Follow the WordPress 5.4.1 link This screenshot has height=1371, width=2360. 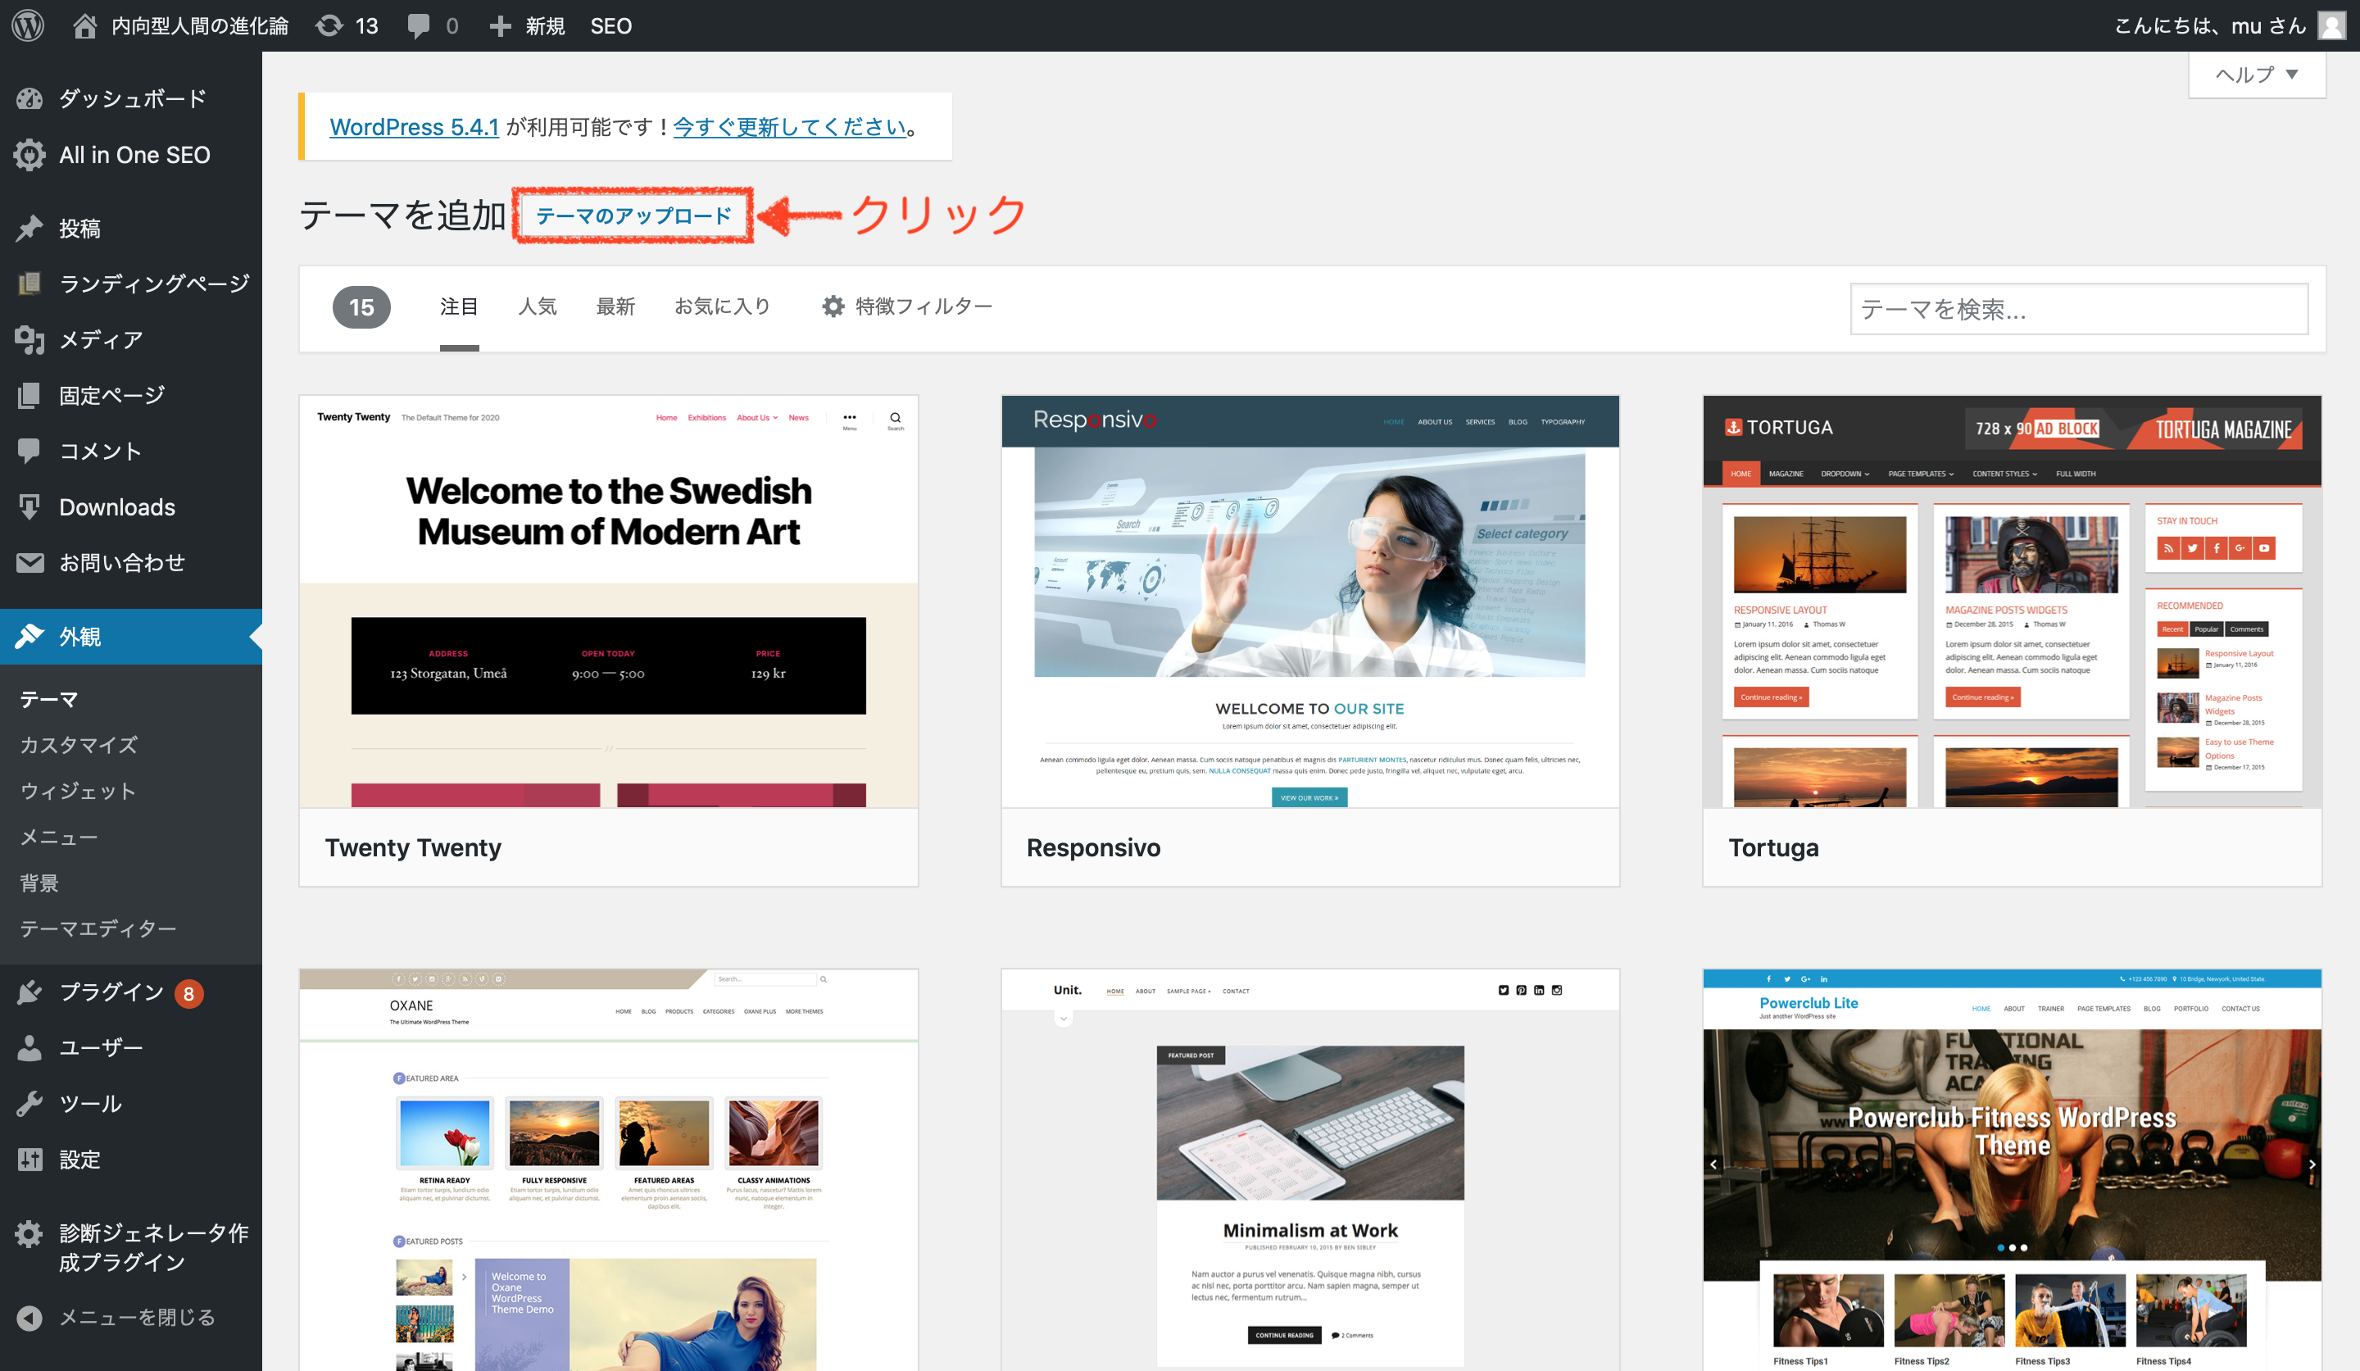[x=414, y=126]
